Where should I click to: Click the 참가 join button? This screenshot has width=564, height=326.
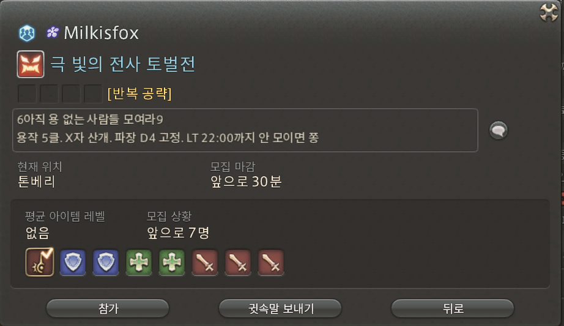tap(108, 308)
